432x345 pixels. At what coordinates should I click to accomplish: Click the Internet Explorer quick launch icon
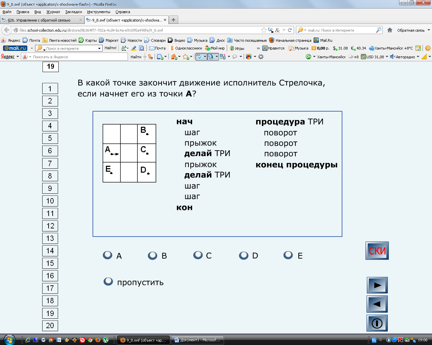pyautogui.click(x=28, y=340)
